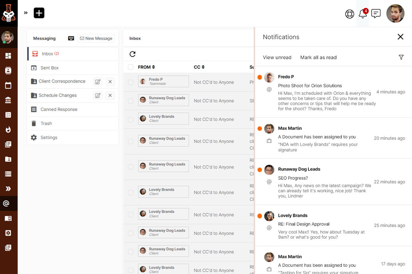Open the bank building sidebar icon
The width and height of the screenshot is (412, 274).
coord(8,100)
